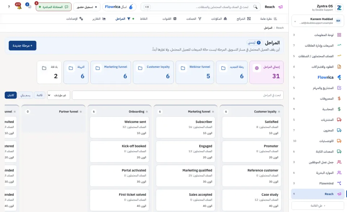Click the Reach megaphone icon in top bar
Screen dimensions: 347x212
pos(280,7)
